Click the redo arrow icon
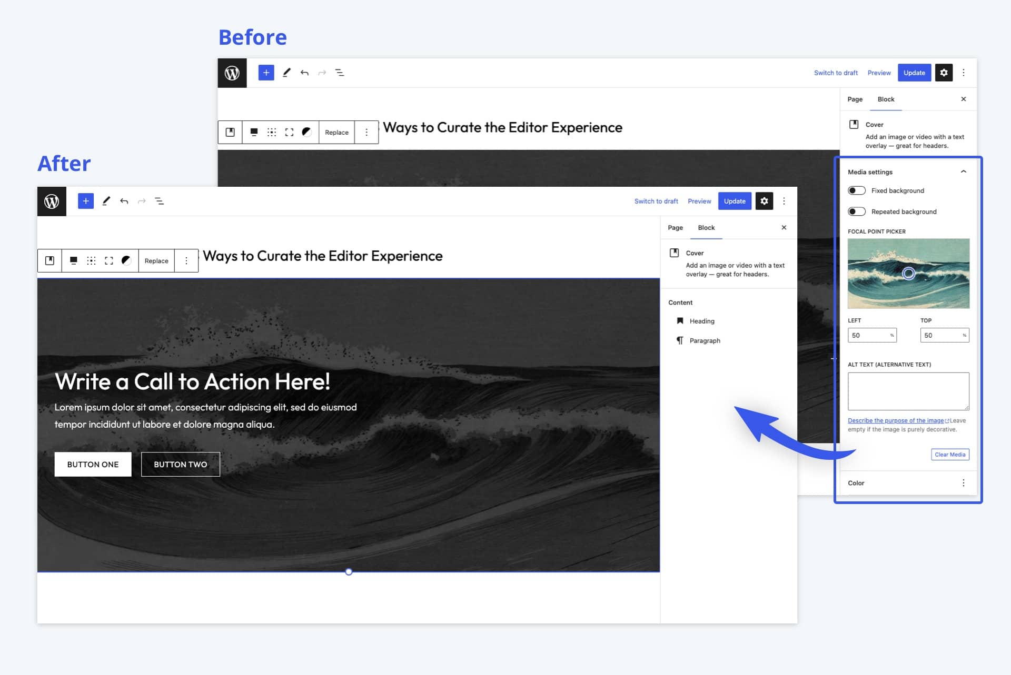 [142, 201]
